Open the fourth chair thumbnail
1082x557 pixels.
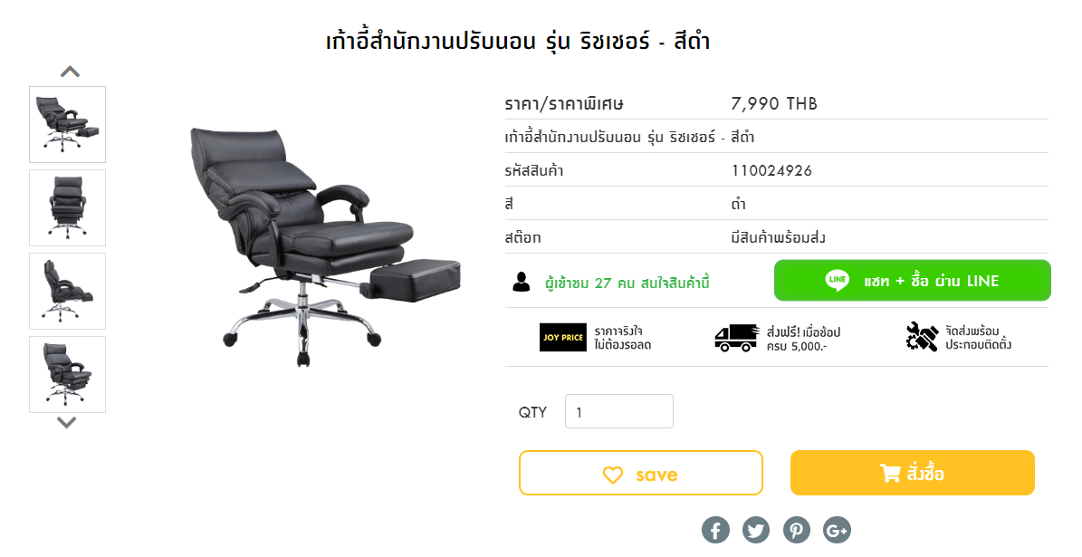point(68,375)
